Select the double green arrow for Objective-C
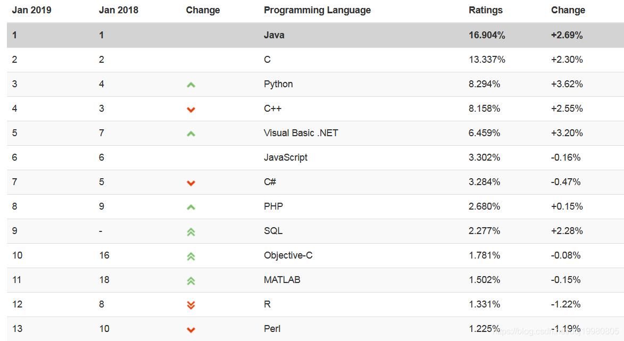This screenshot has height=341, width=624. 190,255
